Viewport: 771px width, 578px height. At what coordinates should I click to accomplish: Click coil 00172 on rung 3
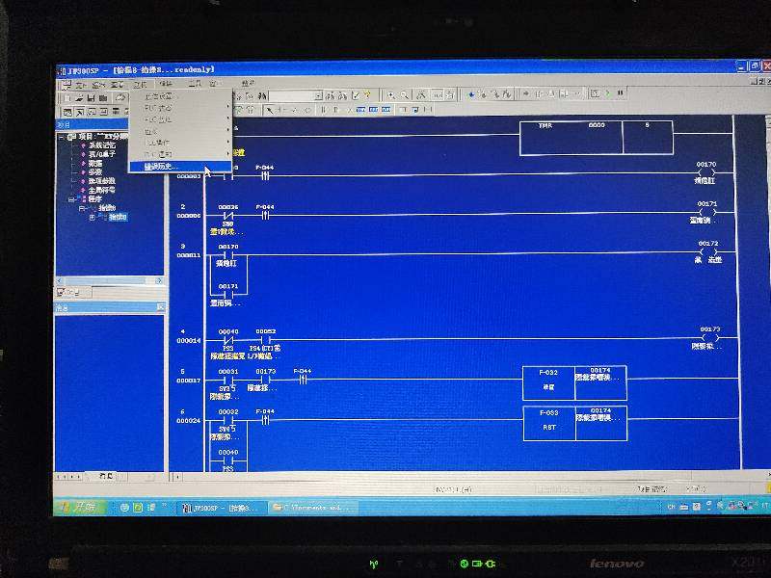[708, 251]
